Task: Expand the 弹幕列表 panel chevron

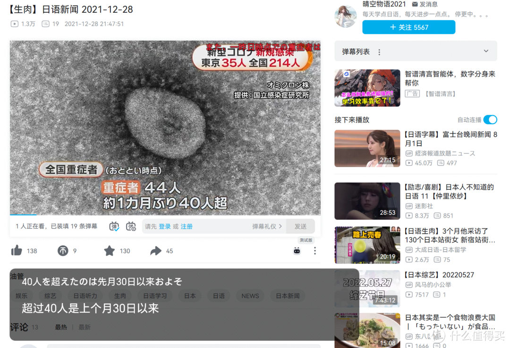Action: pyautogui.click(x=486, y=51)
